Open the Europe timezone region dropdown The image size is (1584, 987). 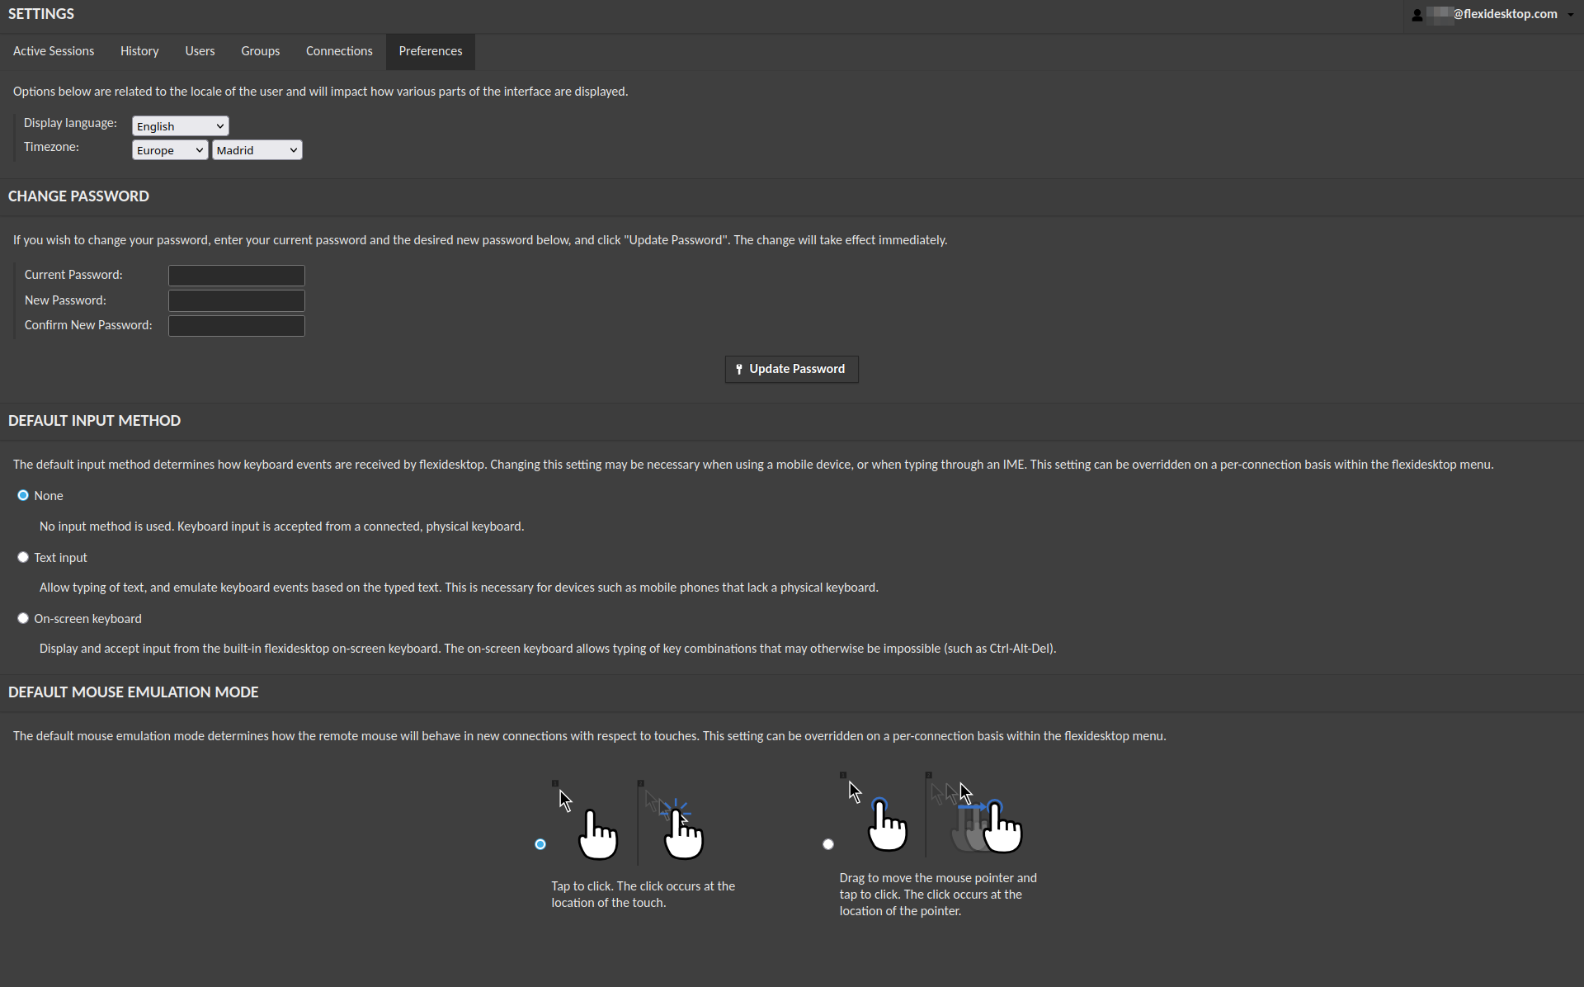(x=169, y=150)
